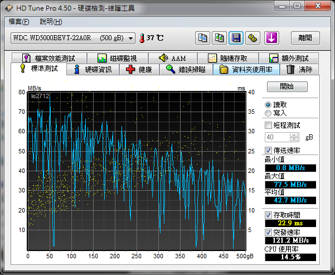Click the save screenshot floppy disk icon
335x275 pixels.
pos(236,38)
